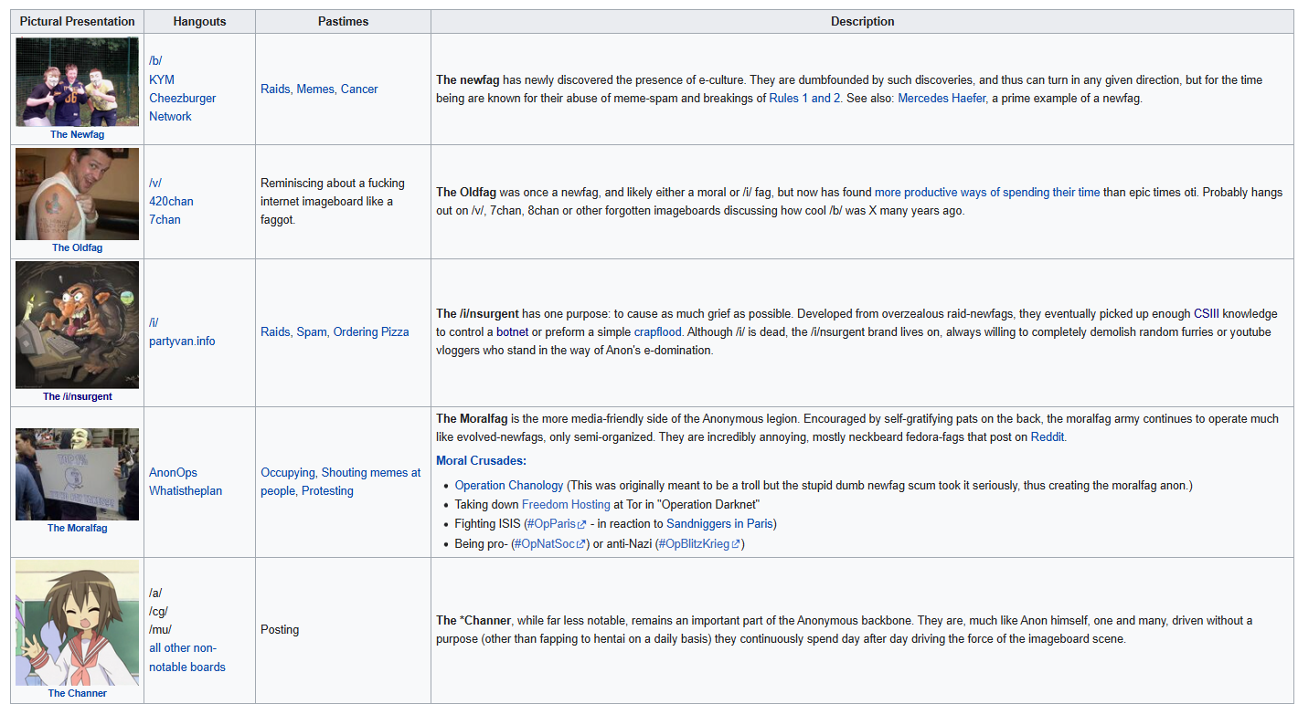This screenshot has width=1298, height=704.
Task: Open the group photo thumbnail in first row
Action: click(x=78, y=81)
